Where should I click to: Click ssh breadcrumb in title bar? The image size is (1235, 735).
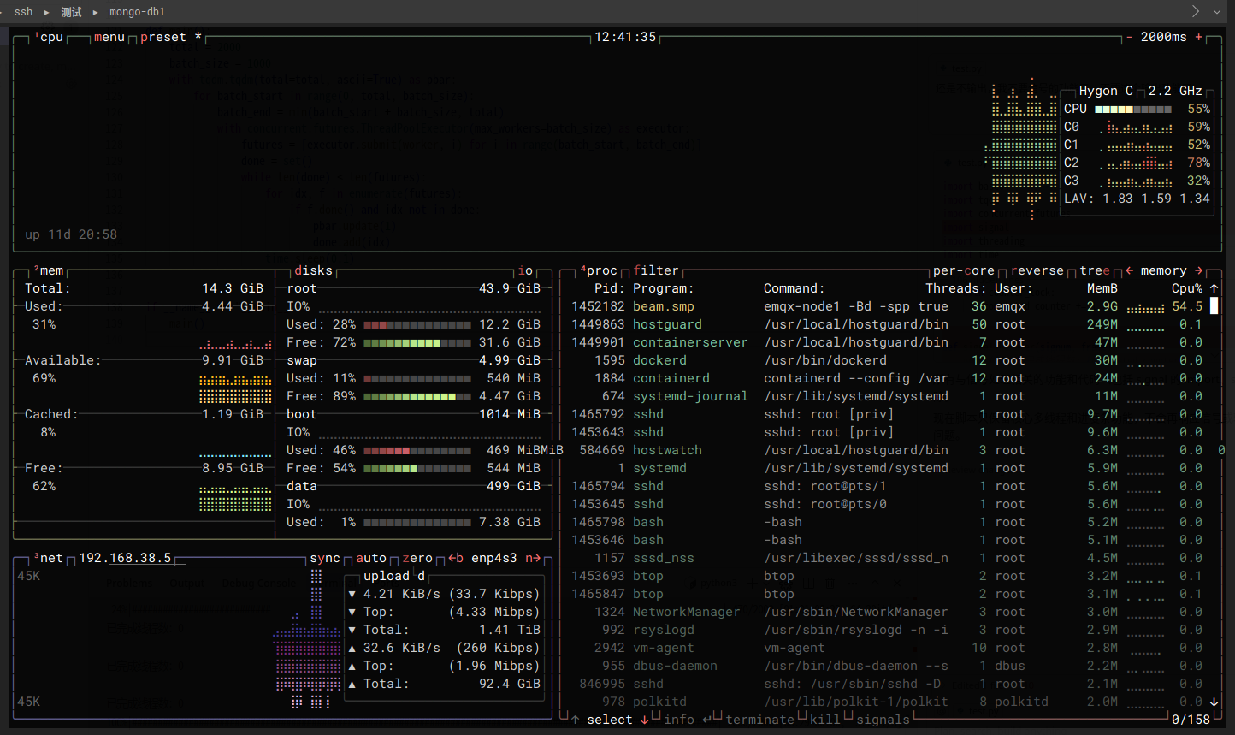[x=23, y=12]
